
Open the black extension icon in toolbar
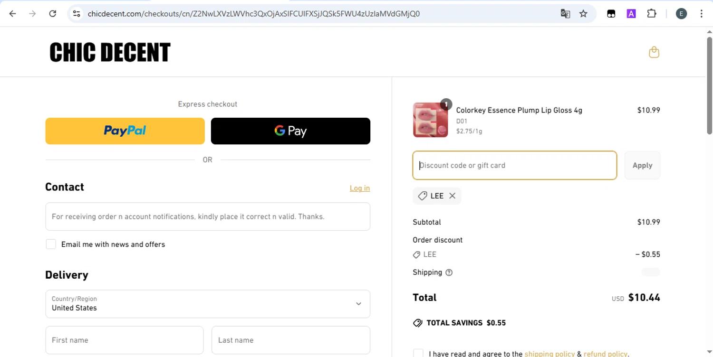pos(611,14)
